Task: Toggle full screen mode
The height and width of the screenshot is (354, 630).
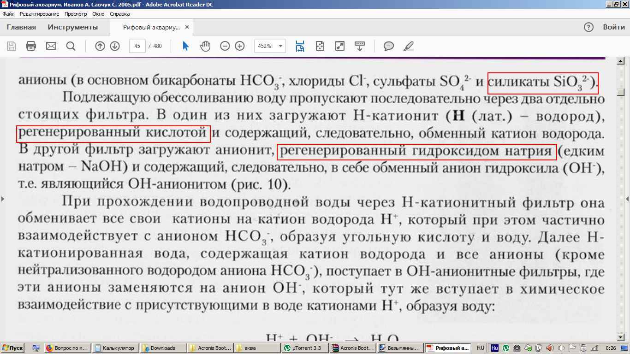Action: click(x=340, y=46)
